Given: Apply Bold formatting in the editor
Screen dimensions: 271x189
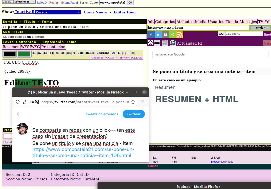Looking at the screenshot, I should click(81, 53).
